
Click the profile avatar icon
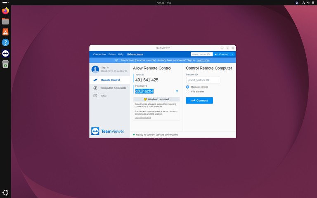pos(95,69)
